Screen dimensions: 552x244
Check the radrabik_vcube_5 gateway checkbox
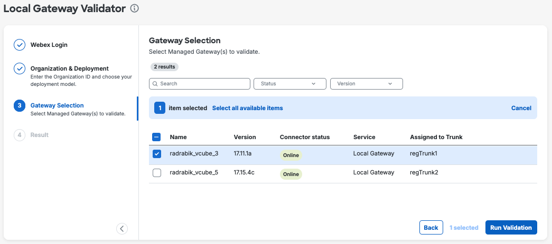pyautogui.click(x=157, y=173)
